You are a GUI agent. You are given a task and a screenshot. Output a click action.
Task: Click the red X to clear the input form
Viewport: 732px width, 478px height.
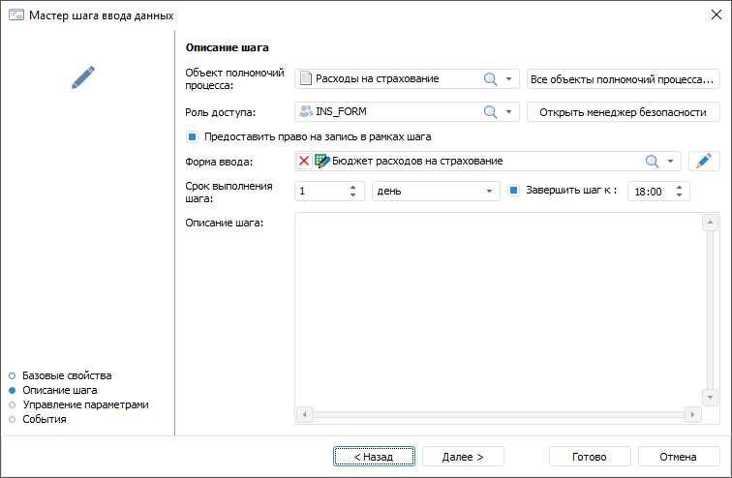click(x=304, y=161)
